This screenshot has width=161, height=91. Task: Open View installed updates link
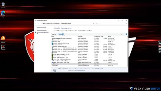pos(42,30)
